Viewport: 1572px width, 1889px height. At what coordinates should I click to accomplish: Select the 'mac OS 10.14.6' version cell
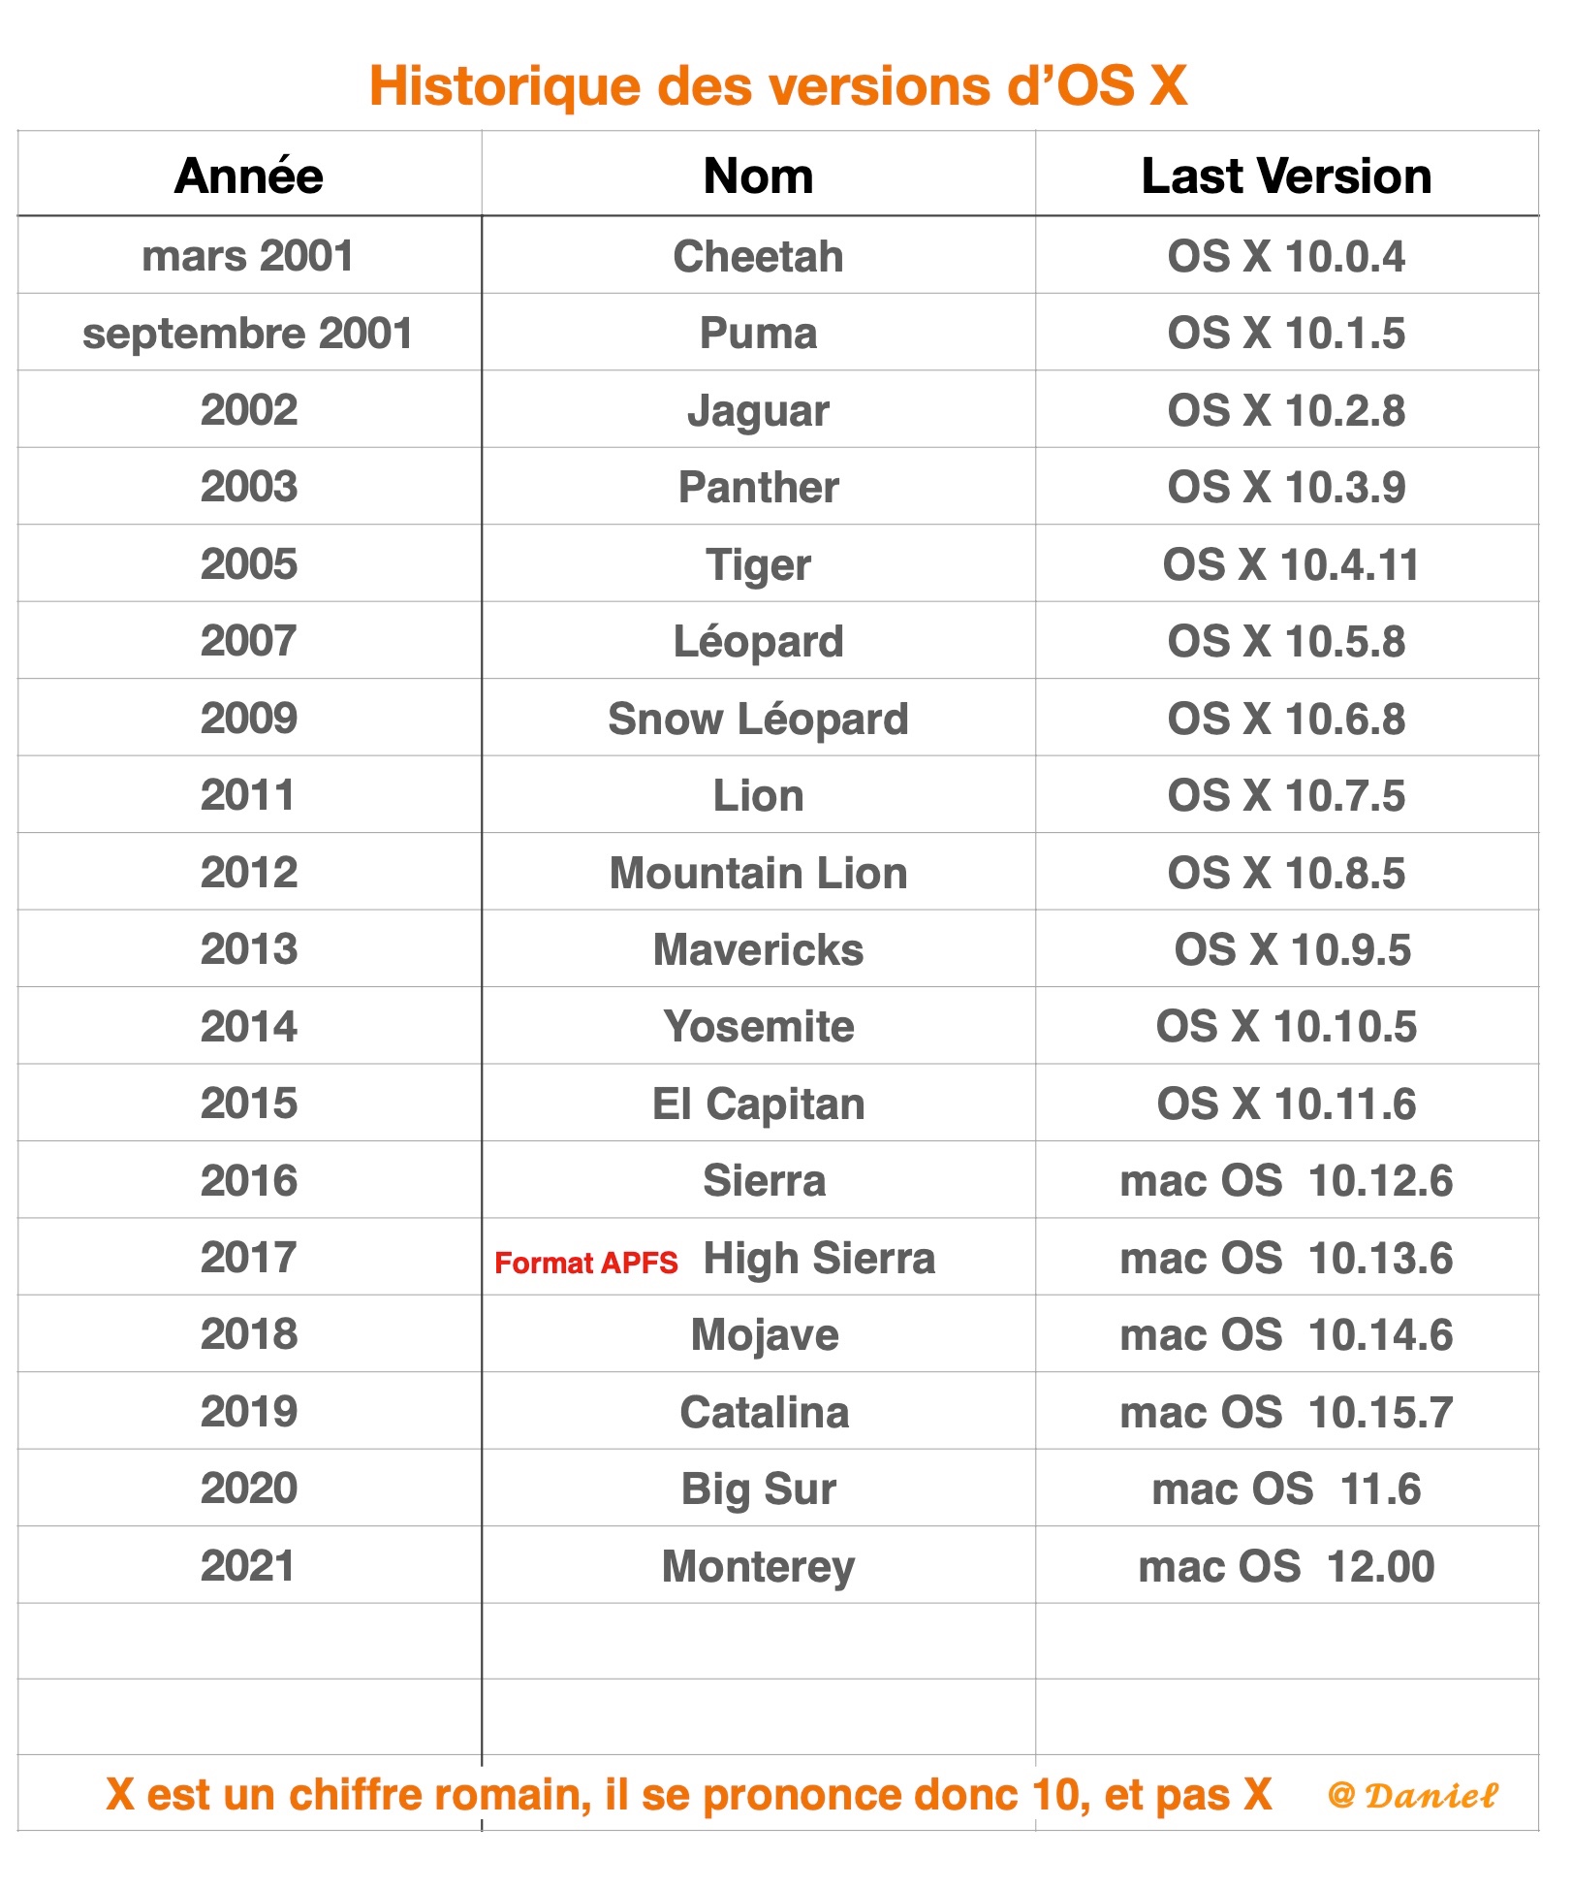(x=1286, y=1334)
